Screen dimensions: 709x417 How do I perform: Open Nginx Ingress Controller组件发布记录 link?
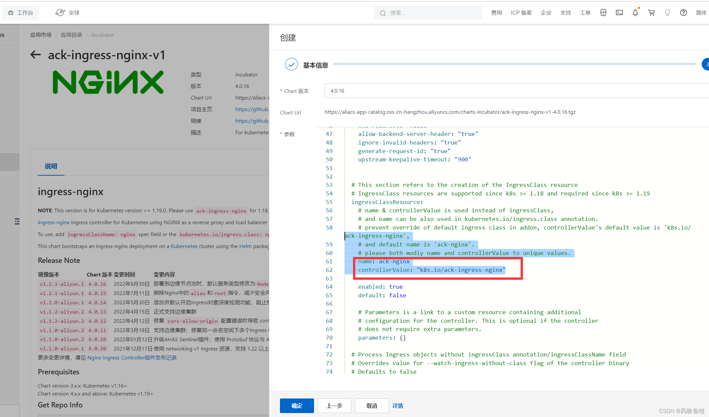pos(132,357)
